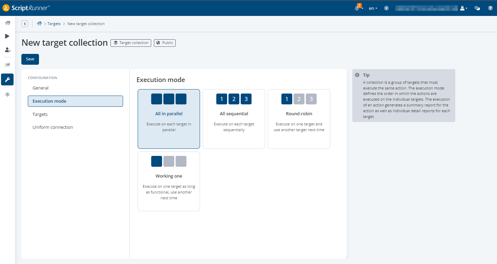The width and height of the screenshot is (497, 264).
Task: Click the CONFIGURATION section label
Action: click(x=42, y=78)
